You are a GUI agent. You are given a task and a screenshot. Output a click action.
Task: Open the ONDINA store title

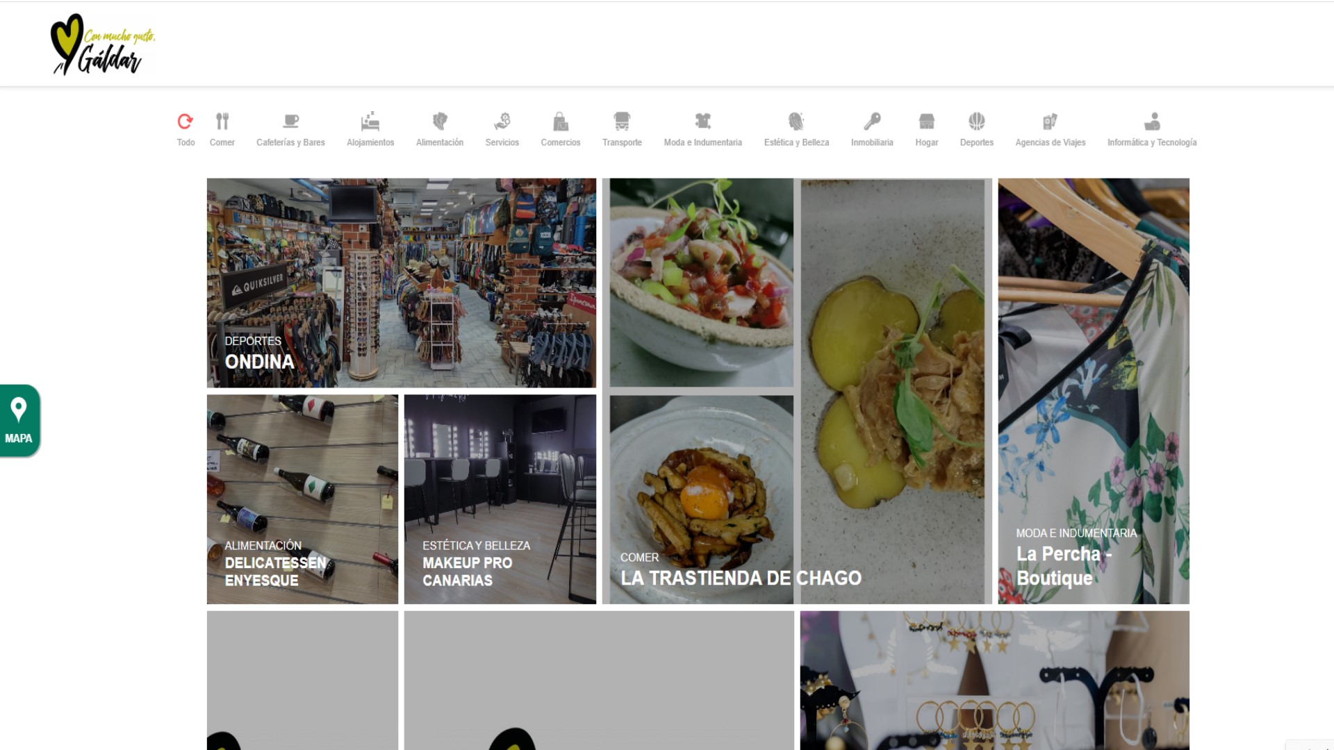259,362
